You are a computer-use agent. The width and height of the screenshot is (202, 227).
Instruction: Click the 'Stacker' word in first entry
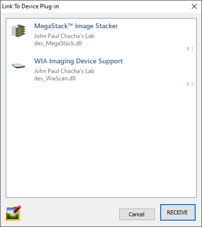pos(107,26)
